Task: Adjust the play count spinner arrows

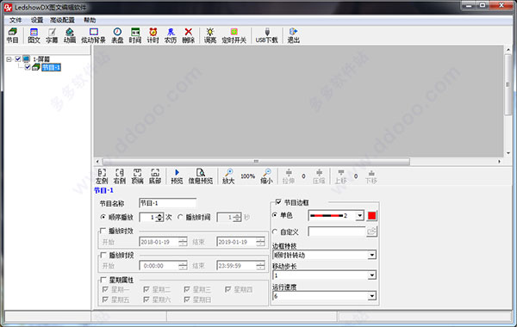Action: pyautogui.click(x=159, y=218)
